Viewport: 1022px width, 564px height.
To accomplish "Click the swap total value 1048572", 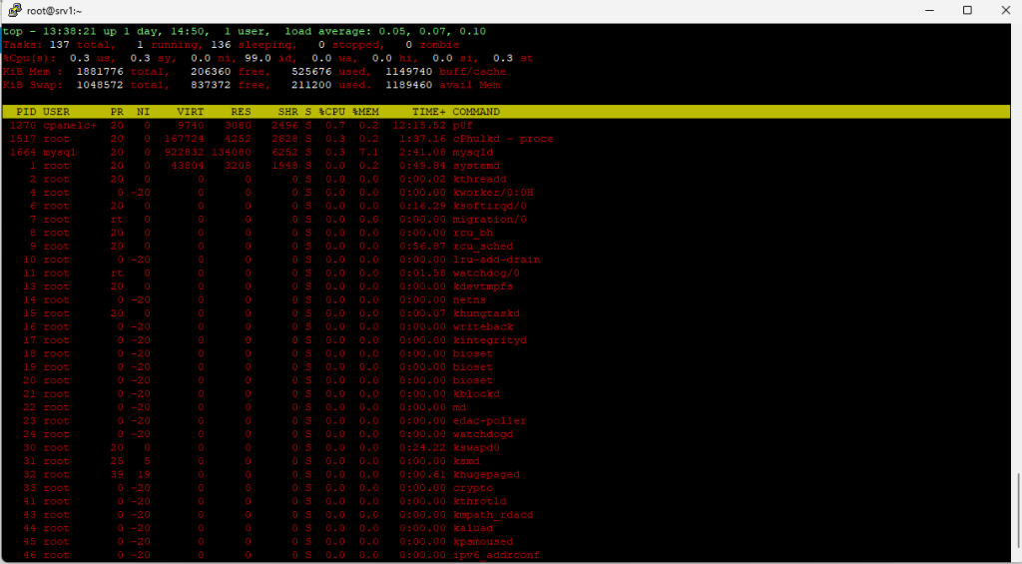I will point(100,85).
